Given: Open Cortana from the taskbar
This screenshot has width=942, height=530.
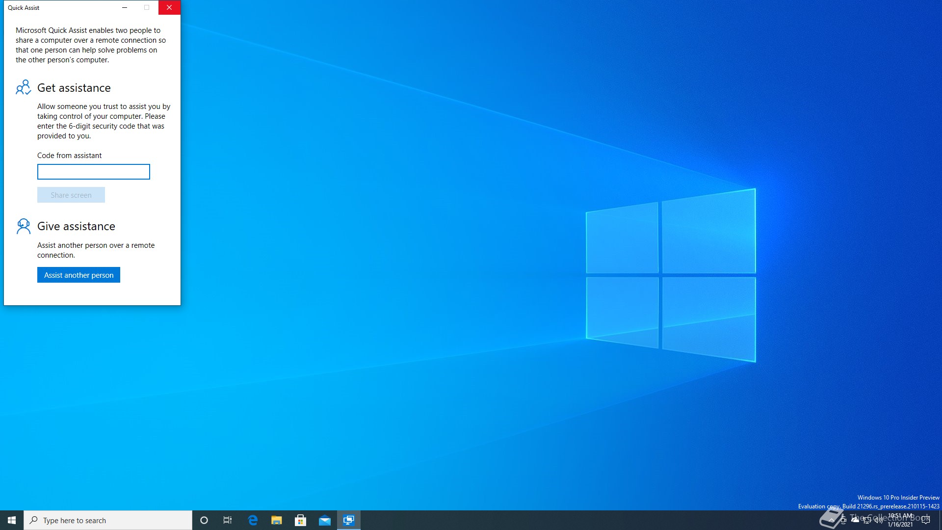Looking at the screenshot, I should [204, 520].
